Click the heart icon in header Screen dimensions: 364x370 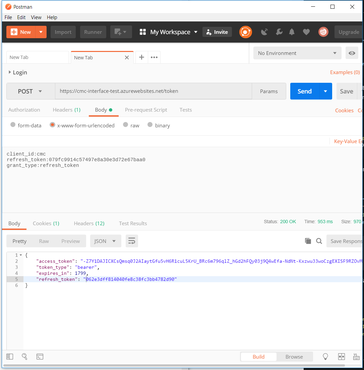click(x=306, y=32)
